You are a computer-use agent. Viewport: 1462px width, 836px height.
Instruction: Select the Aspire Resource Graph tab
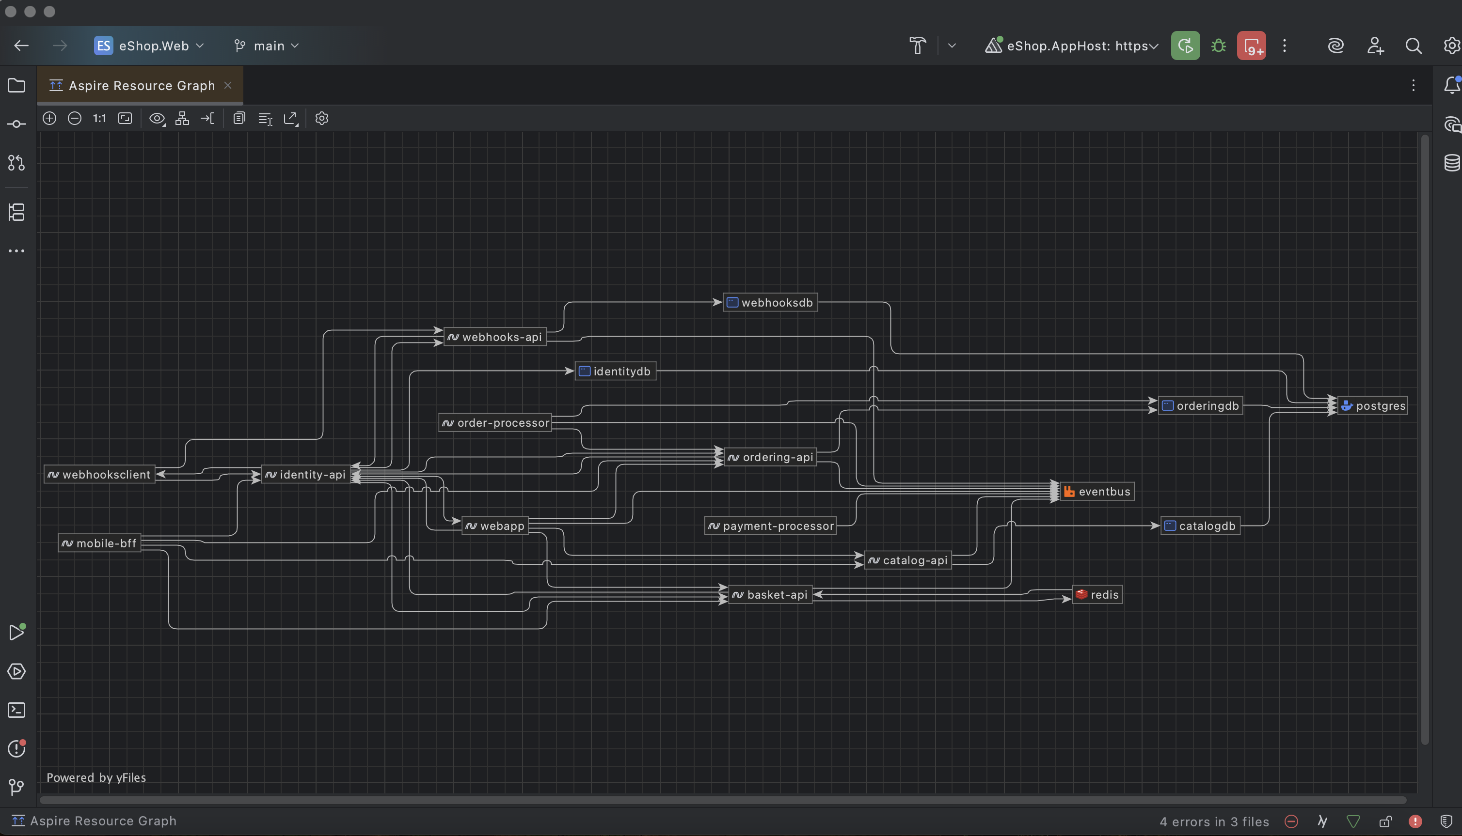140,85
